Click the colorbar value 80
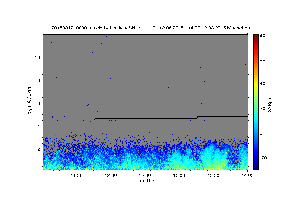 coord(262,35)
